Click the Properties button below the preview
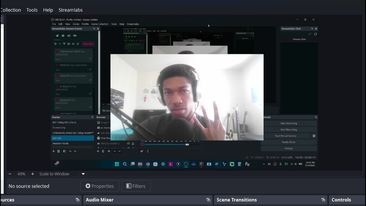The height and width of the screenshot is (206, 366). click(x=100, y=186)
